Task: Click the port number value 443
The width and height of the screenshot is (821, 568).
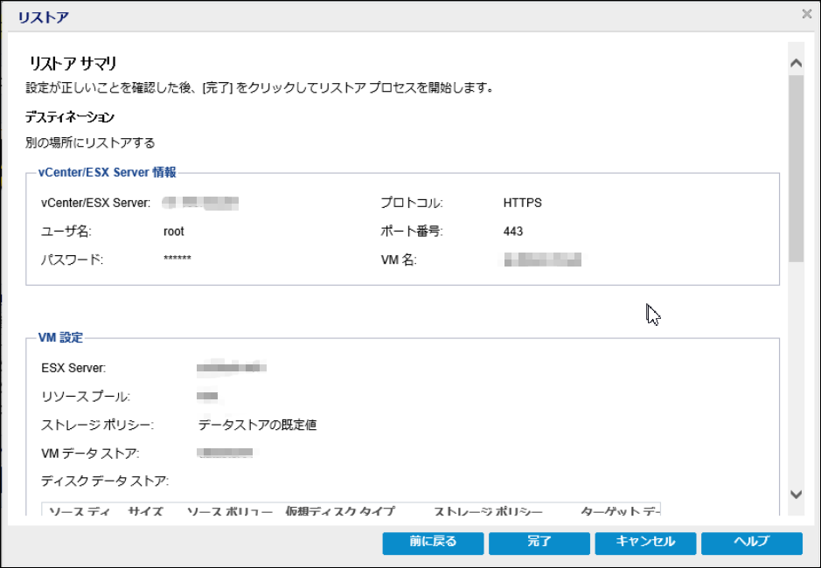Action: [x=513, y=232]
